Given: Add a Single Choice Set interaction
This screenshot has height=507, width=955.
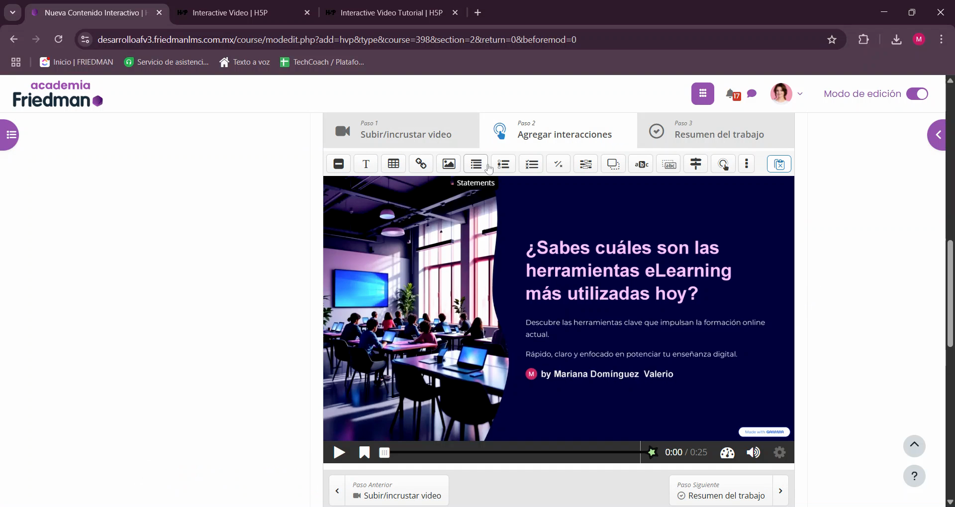Looking at the screenshot, I should click(x=503, y=164).
